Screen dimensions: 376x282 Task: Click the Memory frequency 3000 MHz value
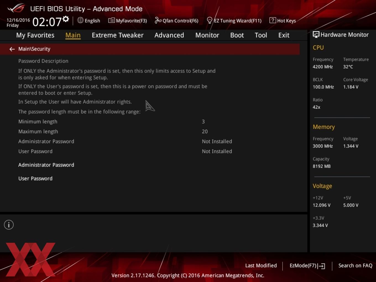[323, 146]
